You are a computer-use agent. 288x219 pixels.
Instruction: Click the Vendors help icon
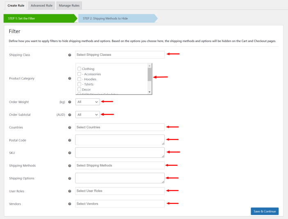click(x=70, y=203)
